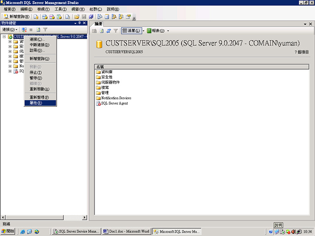Choose 暫停(U) in the context menu

click(x=40, y=78)
